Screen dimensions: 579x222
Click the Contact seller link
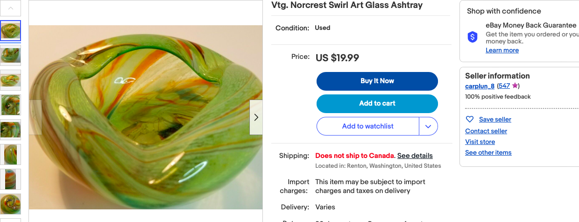pyautogui.click(x=486, y=131)
